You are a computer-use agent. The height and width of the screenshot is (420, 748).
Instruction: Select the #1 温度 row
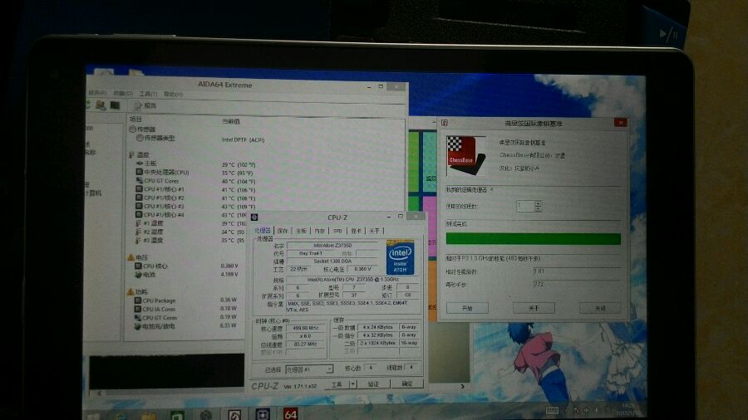pos(150,222)
